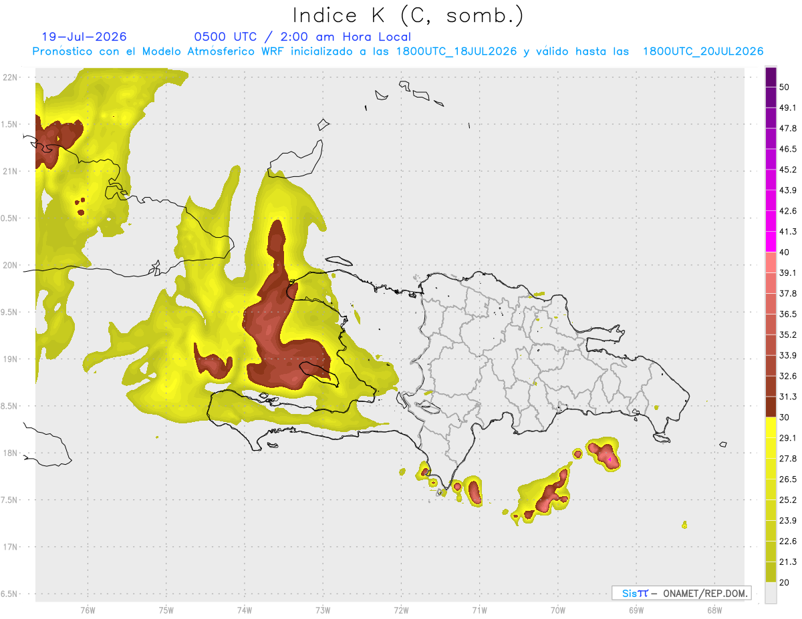802x619 pixels.
Task: Click the colorbar label "50"
Action: click(785, 87)
